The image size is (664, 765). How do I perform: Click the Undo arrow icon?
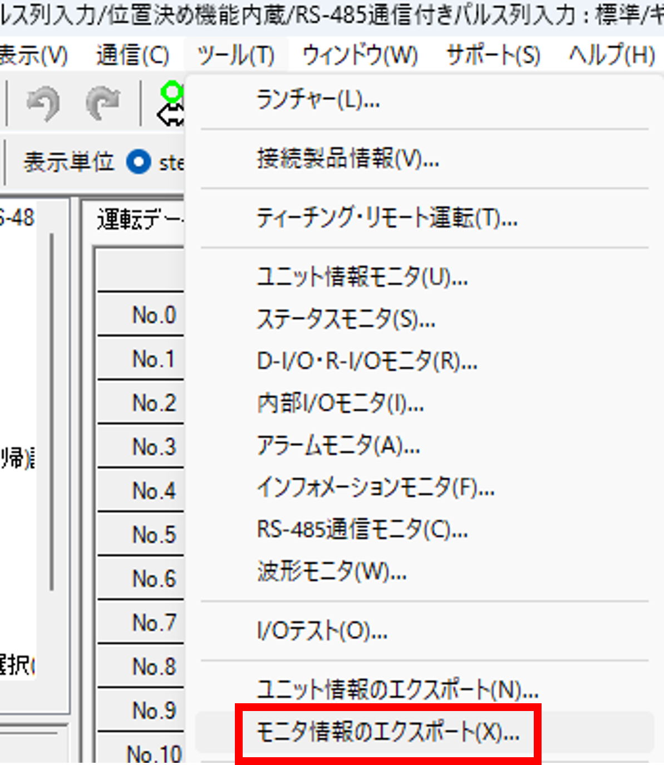pyautogui.click(x=43, y=105)
